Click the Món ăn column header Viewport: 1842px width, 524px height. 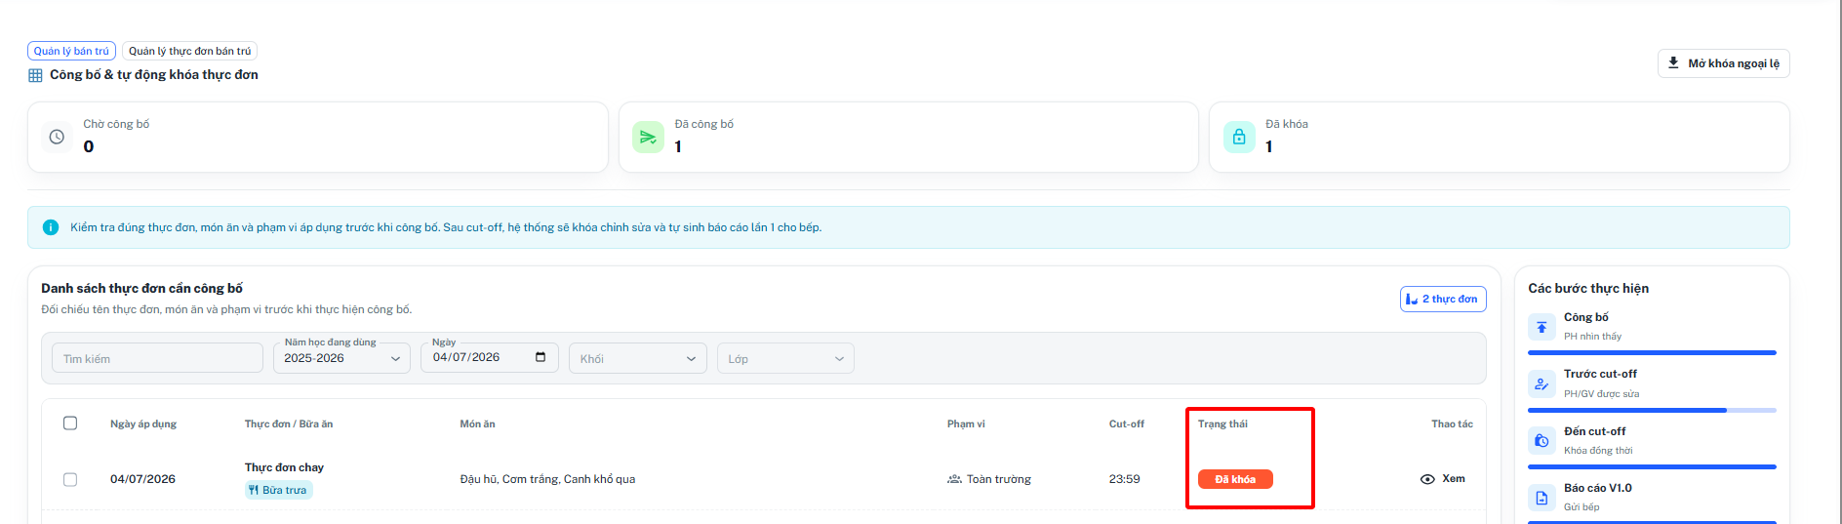(477, 424)
